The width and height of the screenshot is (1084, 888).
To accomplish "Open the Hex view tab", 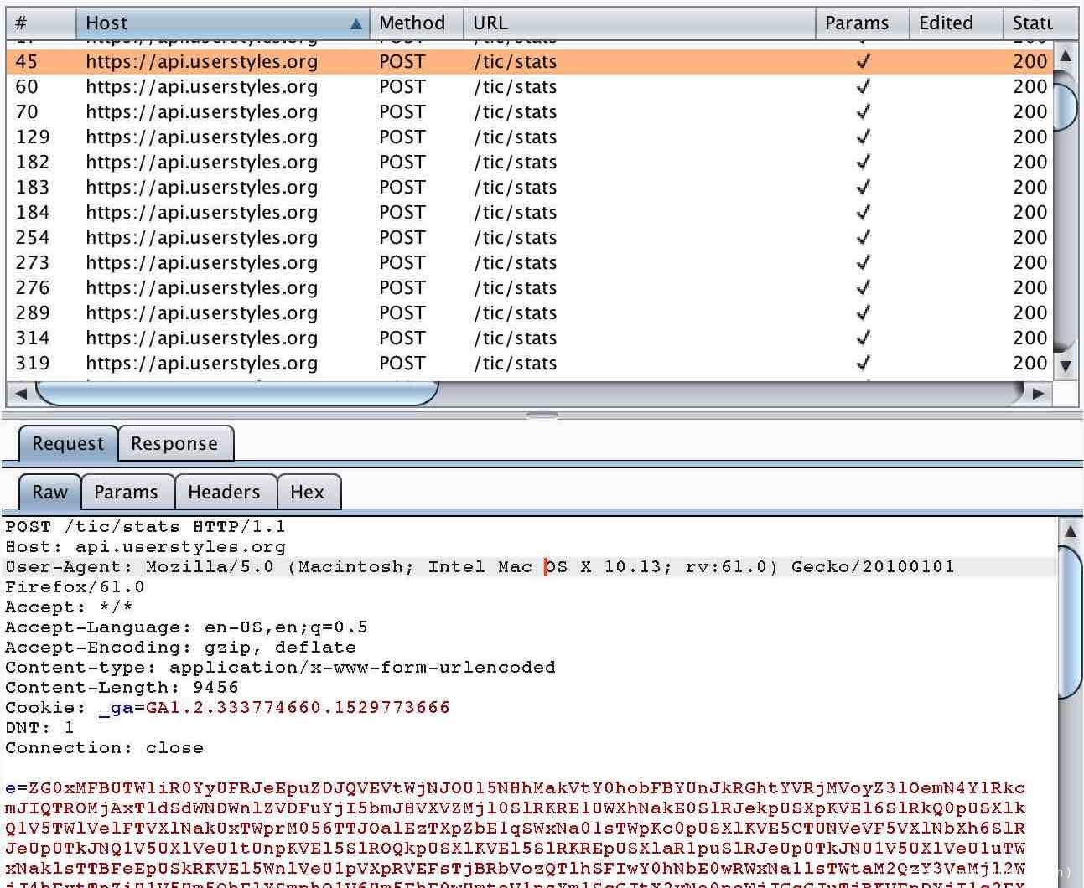I will tap(307, 493).
